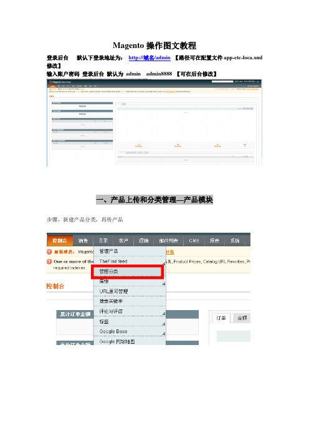This screenshot has width=309, height=438.
Task: Choose Google Base menu entry
Action: [130, 331]
